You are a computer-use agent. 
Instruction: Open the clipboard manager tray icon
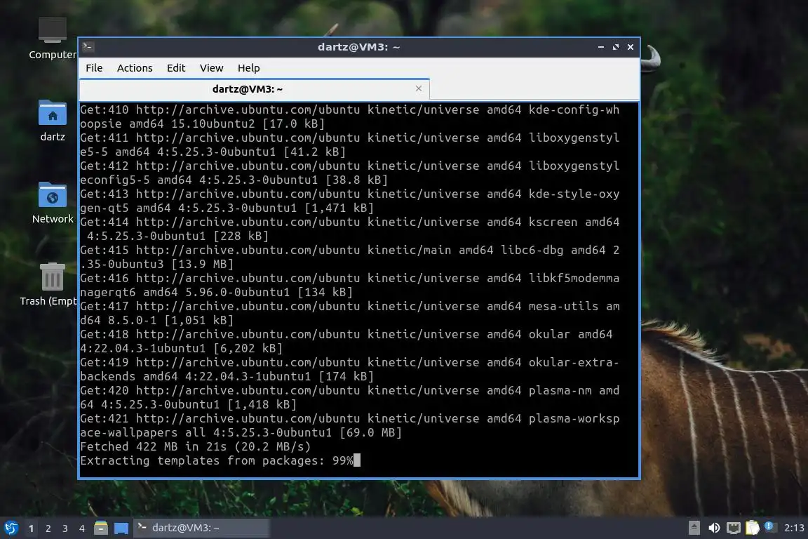tap(753, 528)
